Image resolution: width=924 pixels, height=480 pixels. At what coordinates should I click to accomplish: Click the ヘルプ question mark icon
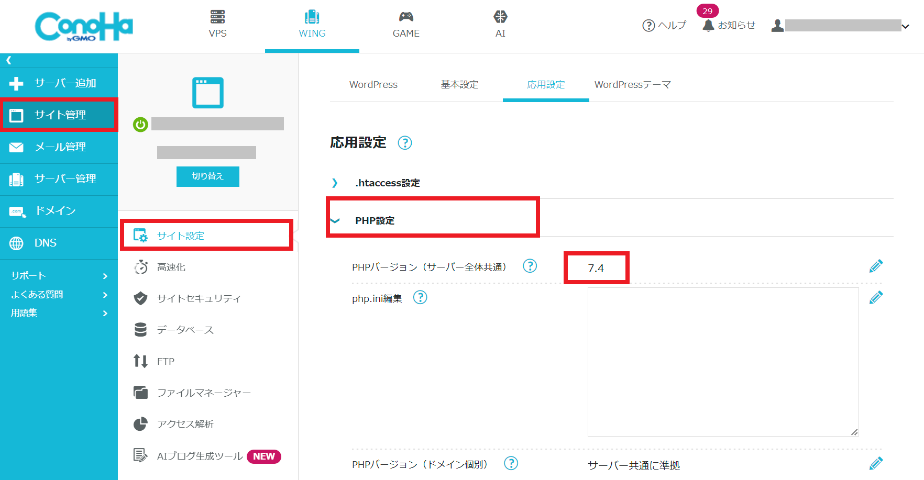(648, 26)
